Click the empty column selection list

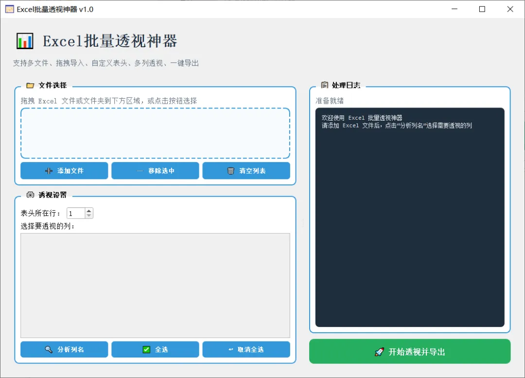tap(156, 286)
